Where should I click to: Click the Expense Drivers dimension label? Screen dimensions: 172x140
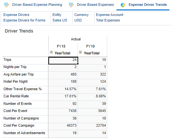[x=16, y=15]
